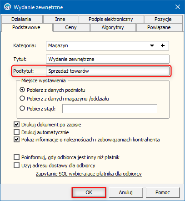The height and width of the screenshot is (201, 185).
Task: Enable 'Użyj adresu dostawy dla odbiorcy'
Action: click(16, 166)
